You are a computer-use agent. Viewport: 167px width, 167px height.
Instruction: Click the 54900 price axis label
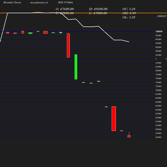pyautogui.click(x=158, y=122)
